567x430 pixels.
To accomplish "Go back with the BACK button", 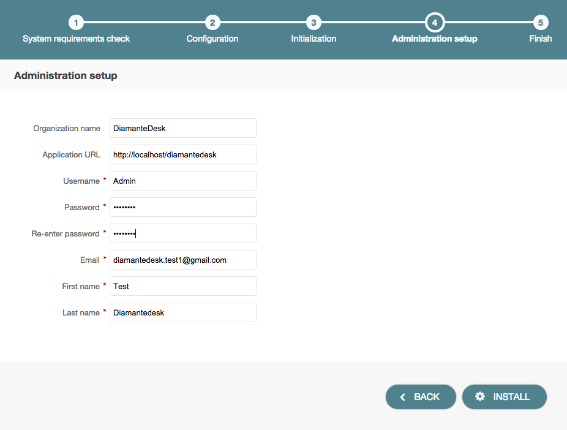I will pyautogui.click(x=421, y=397).
